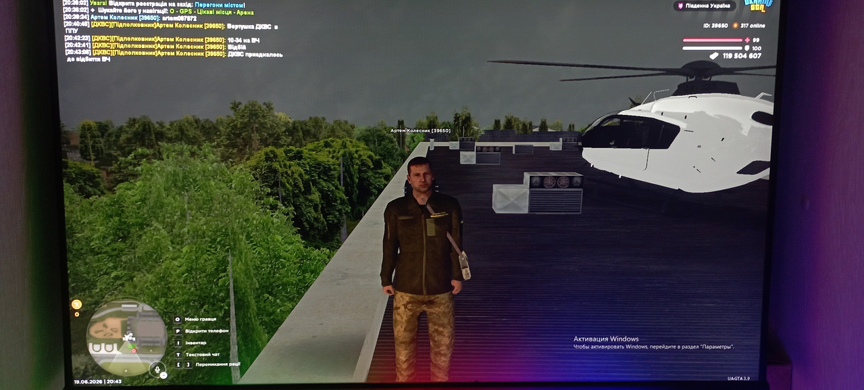864x390 pixels.
Task: Click the 'Активация Windows' watermark heading
Action: (x=606, y=339)
